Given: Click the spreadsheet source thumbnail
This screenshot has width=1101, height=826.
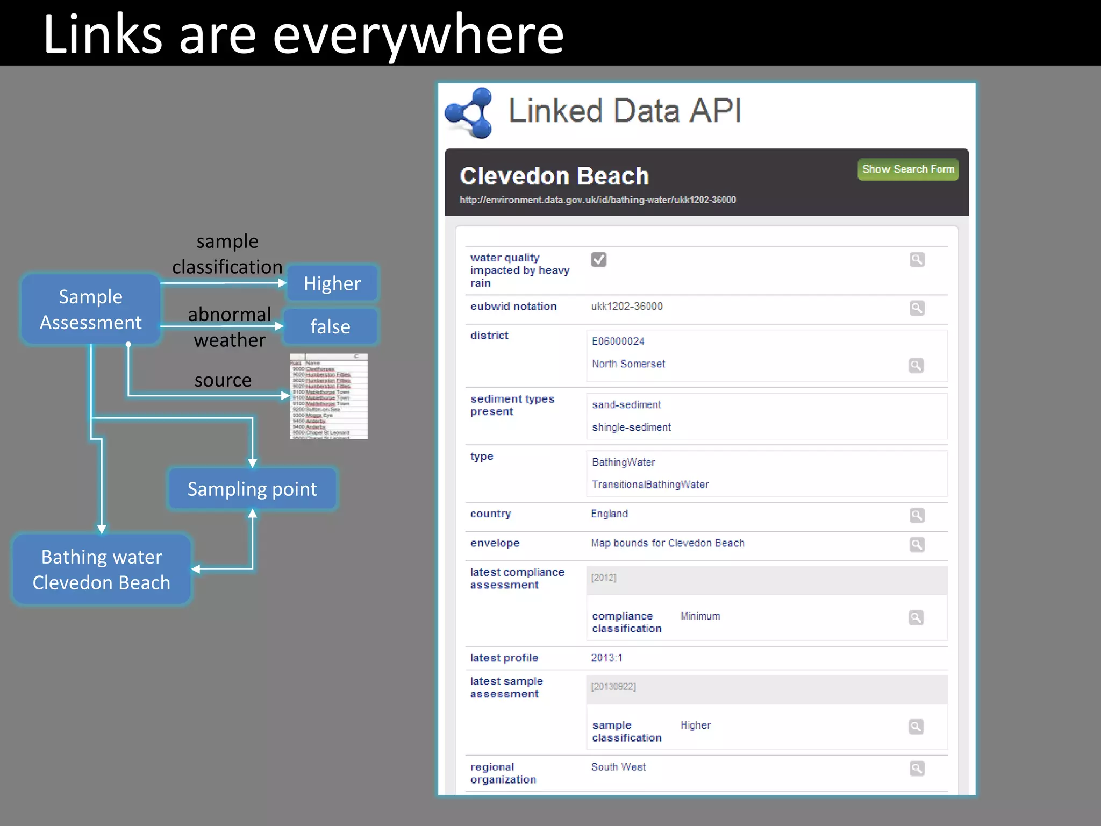Looking at the screenshot, I should pos(328,396).
